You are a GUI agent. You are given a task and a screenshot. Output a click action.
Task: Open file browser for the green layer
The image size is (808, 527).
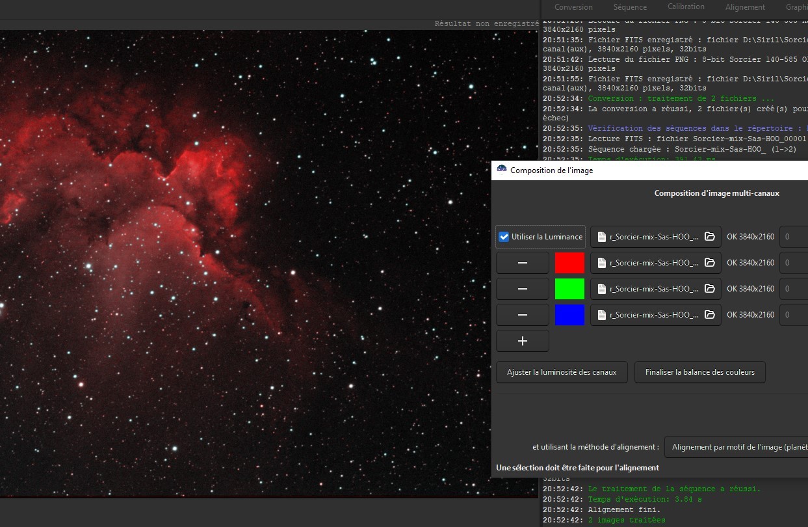(710, 289)
